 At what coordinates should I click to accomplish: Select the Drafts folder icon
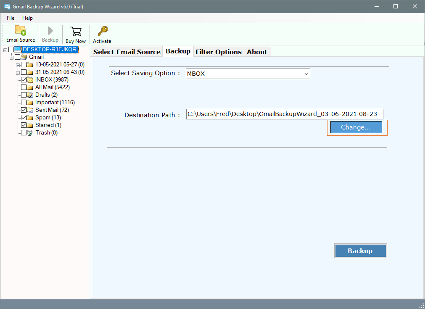pyautogui.click(x=30, y=95)
